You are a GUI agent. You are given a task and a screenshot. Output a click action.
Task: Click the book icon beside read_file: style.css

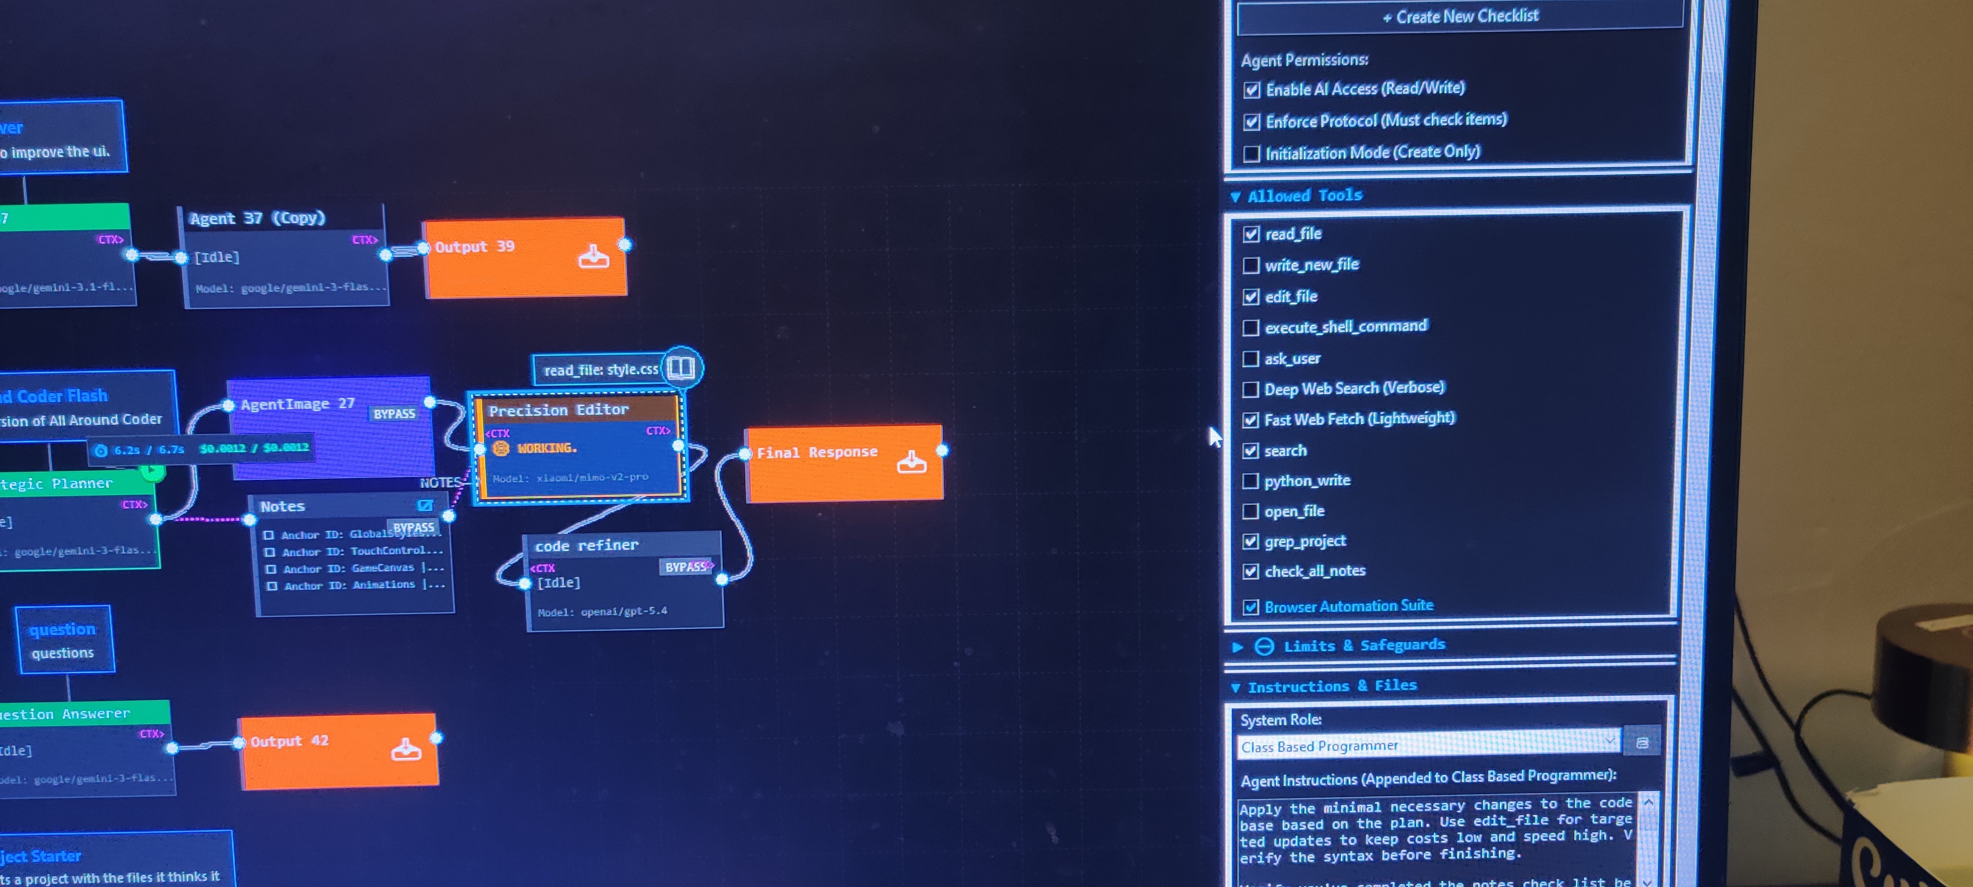pyautogui.click(x=681, y=368)
